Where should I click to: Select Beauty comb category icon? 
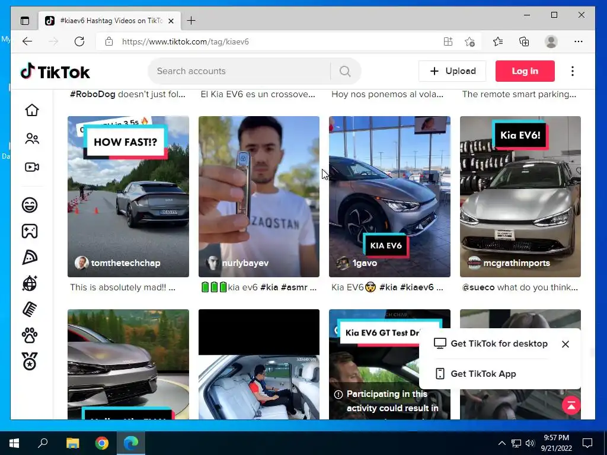pyautogui.click(x=30, y=309)
